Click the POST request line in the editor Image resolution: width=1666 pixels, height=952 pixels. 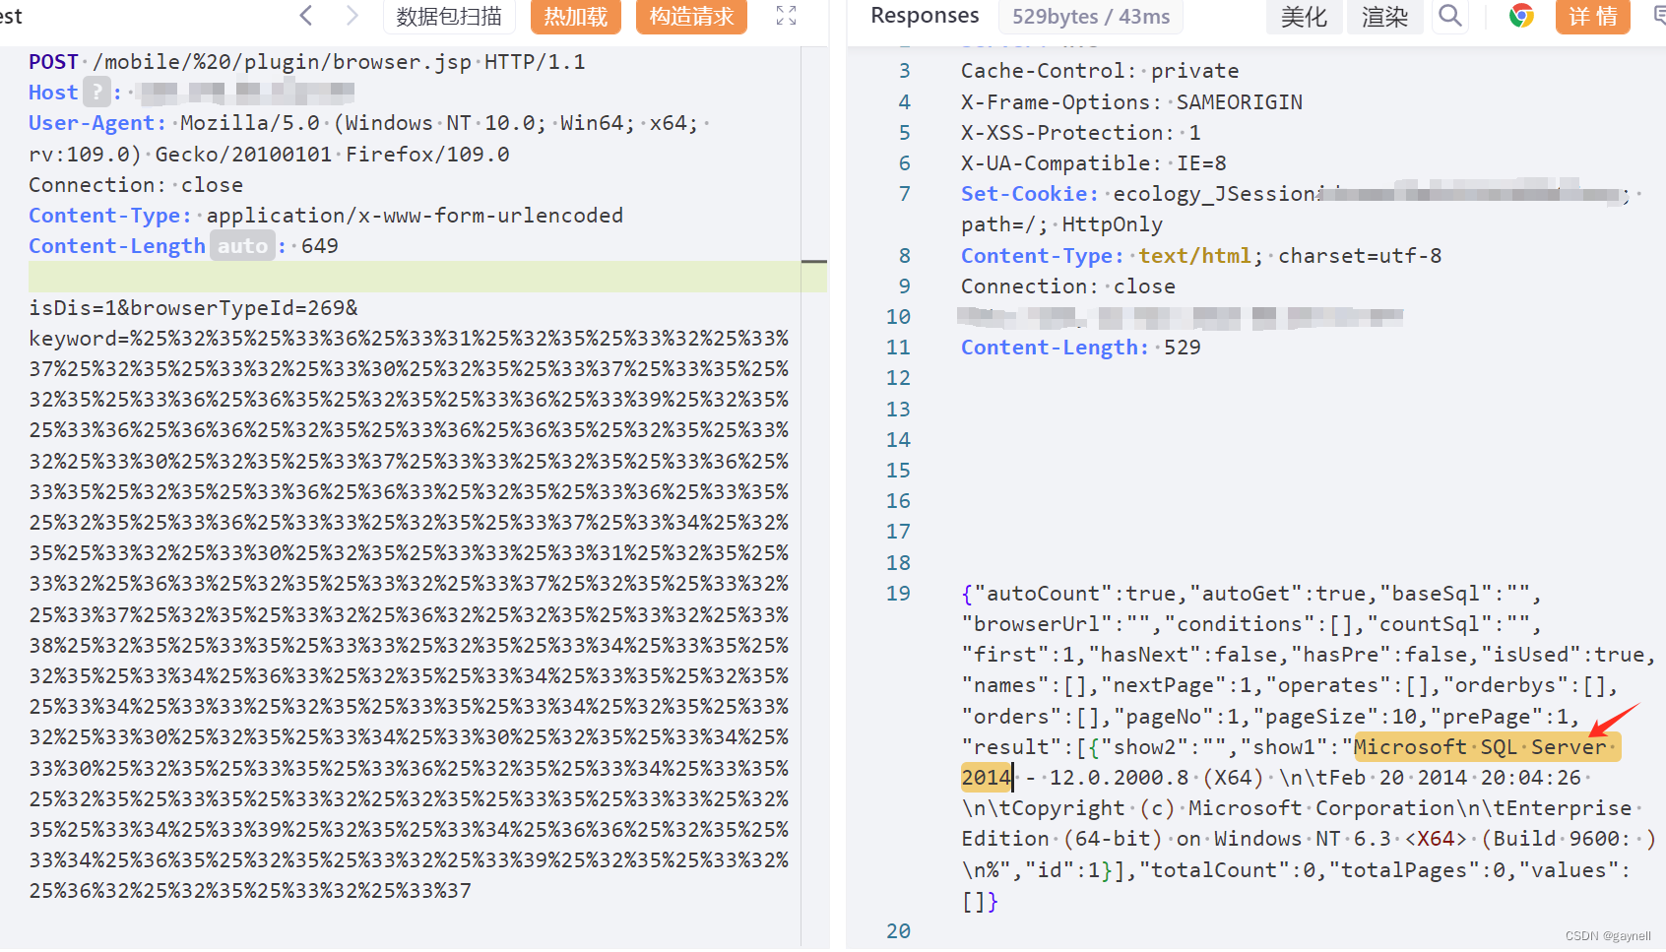[307, 62]
